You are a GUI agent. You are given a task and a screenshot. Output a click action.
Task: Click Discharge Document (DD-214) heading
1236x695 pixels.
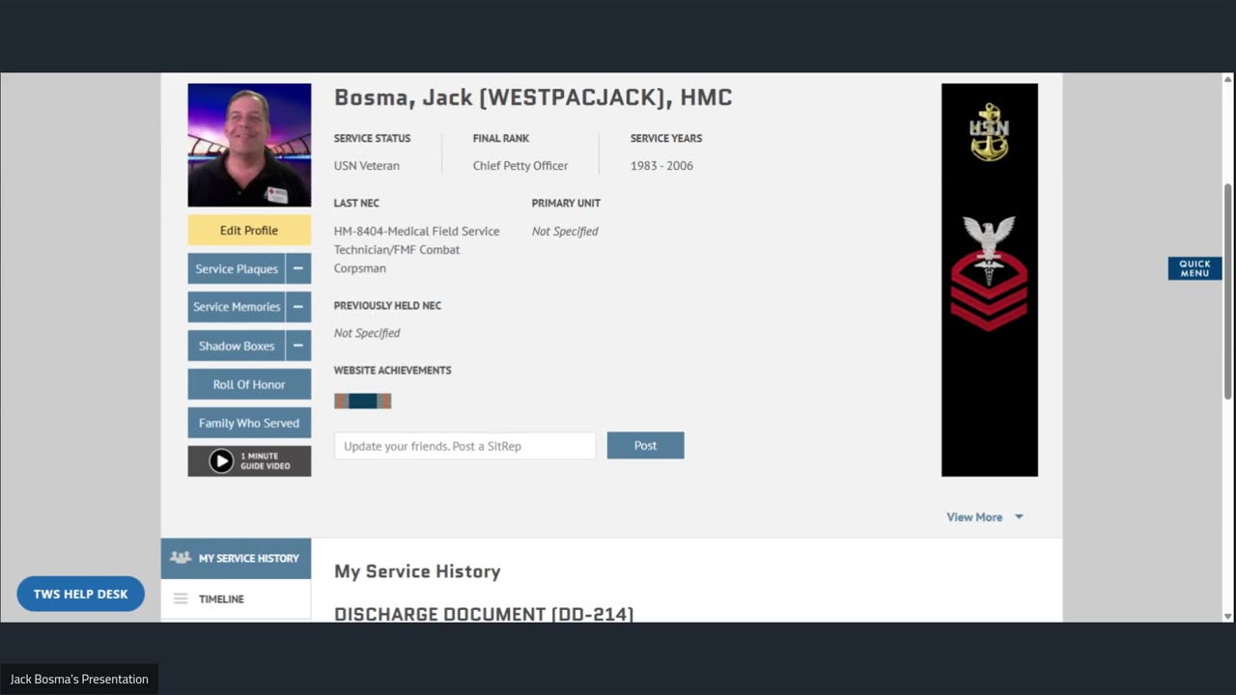484,614
